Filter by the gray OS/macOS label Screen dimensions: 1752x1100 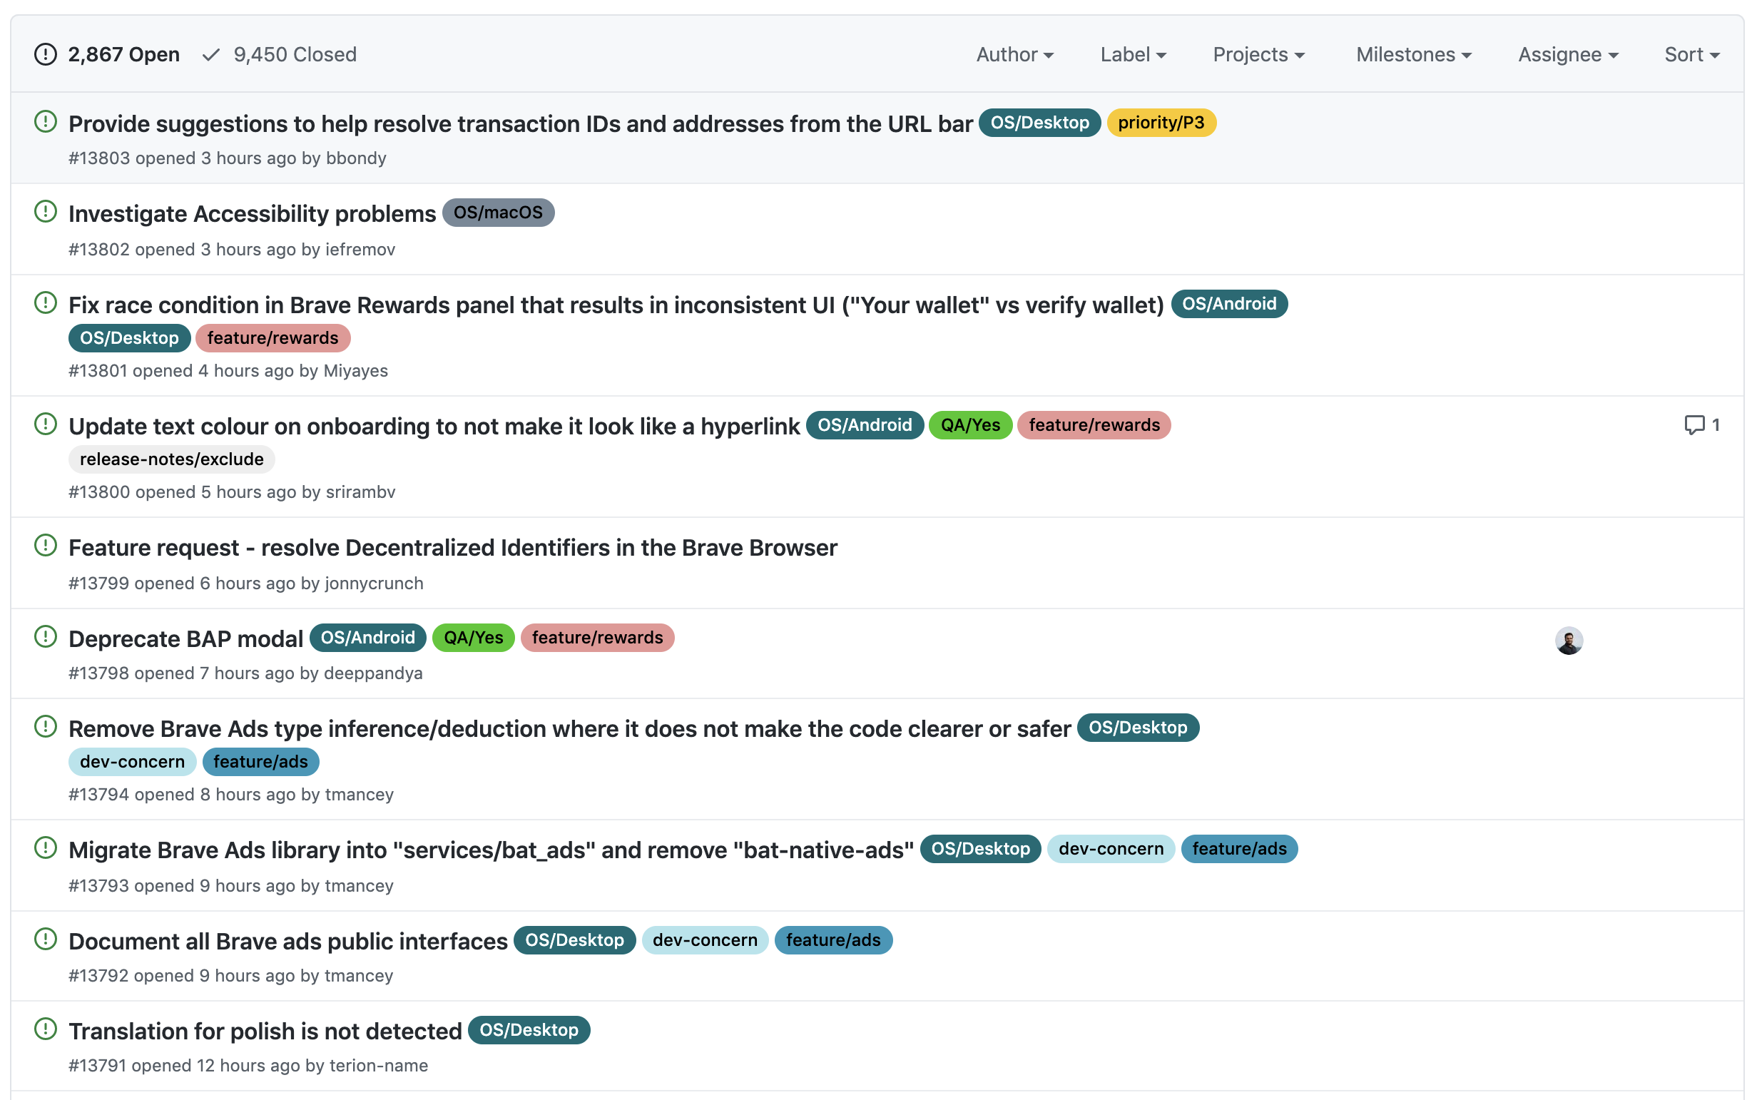pos(497,213)
